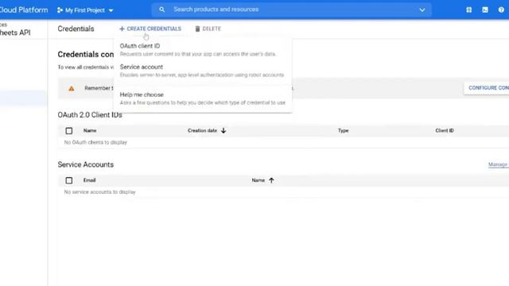Click the search magnifier icon
Viewport: 509px width, 286px height.
point(161,10)
